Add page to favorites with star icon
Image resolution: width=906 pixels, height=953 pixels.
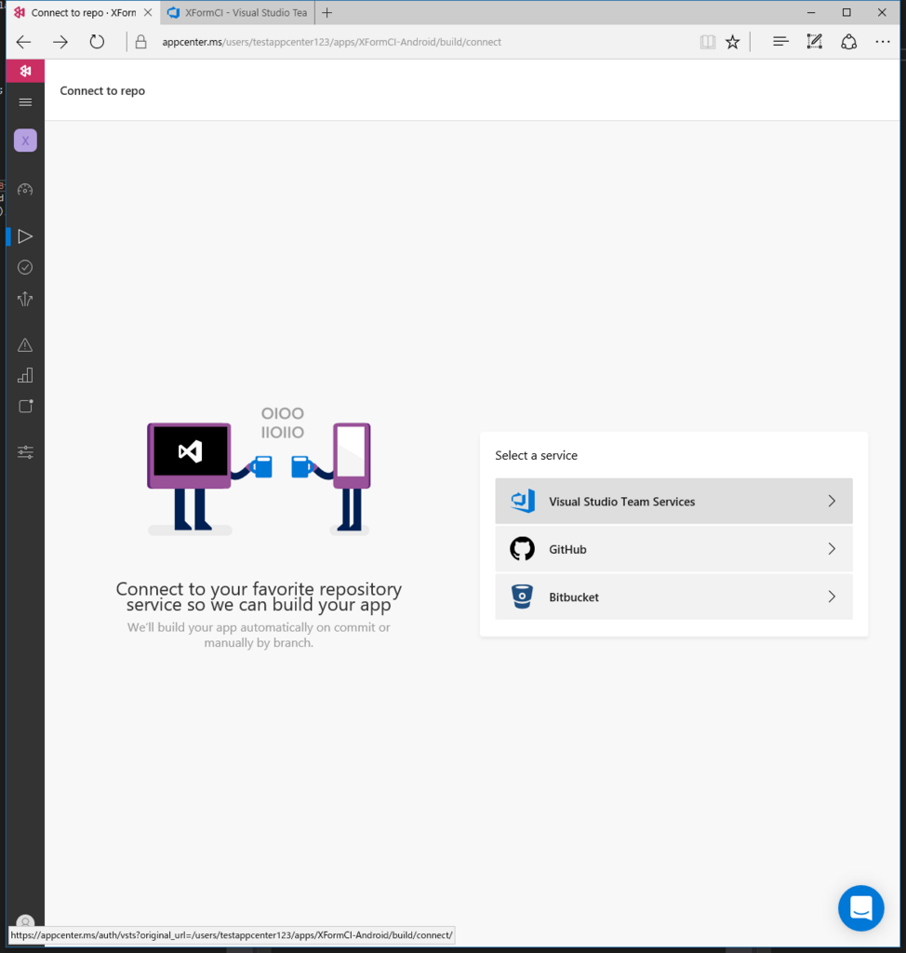point(733,42)
